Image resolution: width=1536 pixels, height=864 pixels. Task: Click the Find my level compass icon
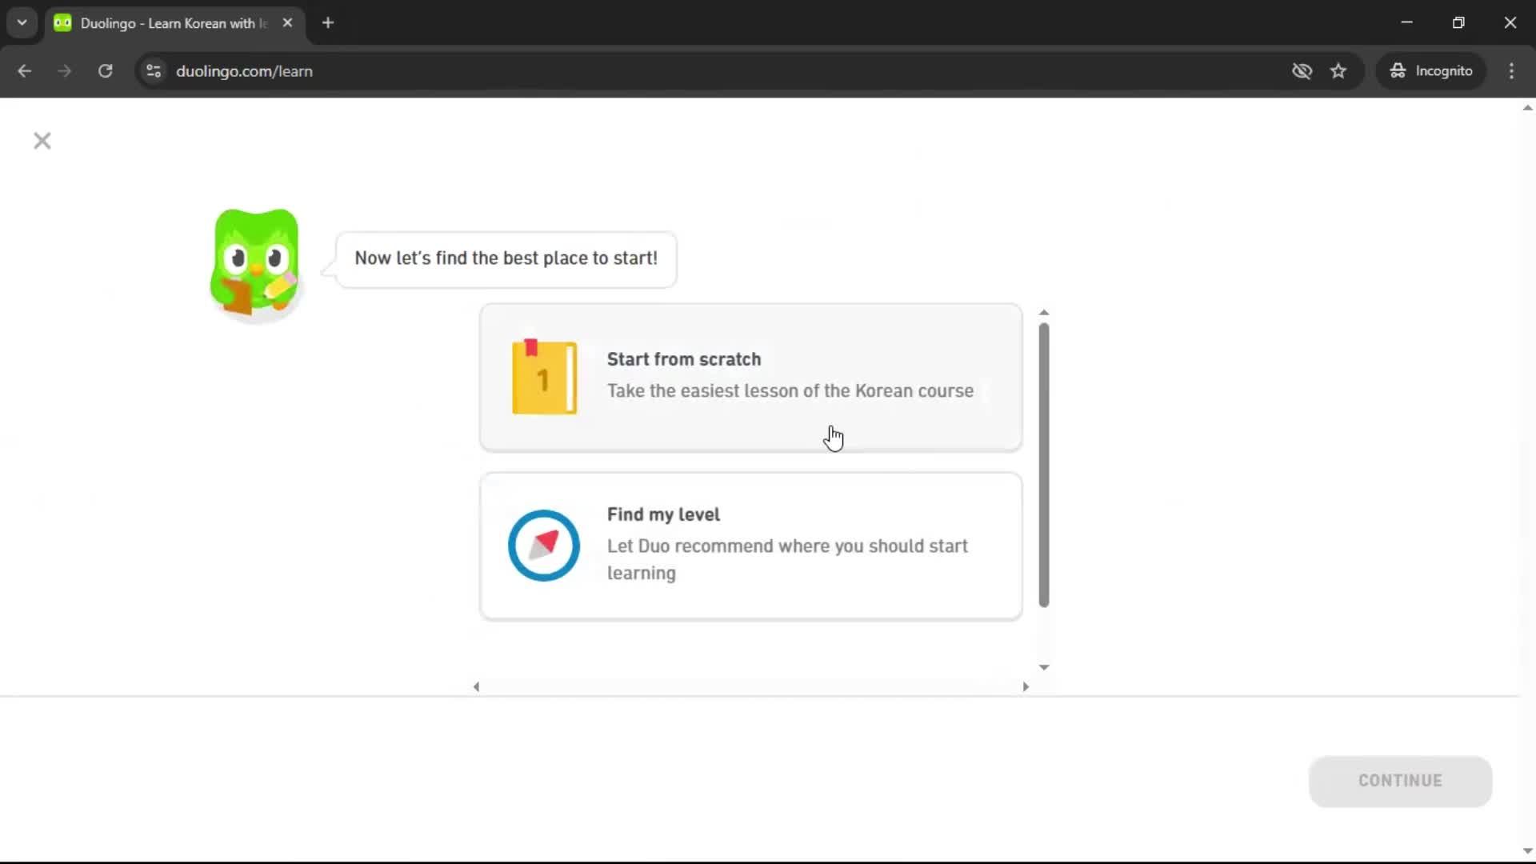[543, 546]
